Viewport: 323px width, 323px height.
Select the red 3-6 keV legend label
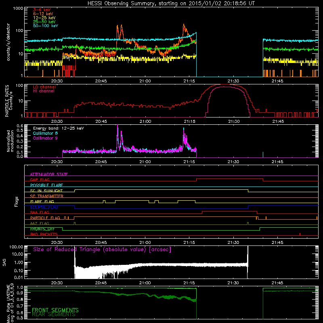pyautogui.click(x=42, y=10)
